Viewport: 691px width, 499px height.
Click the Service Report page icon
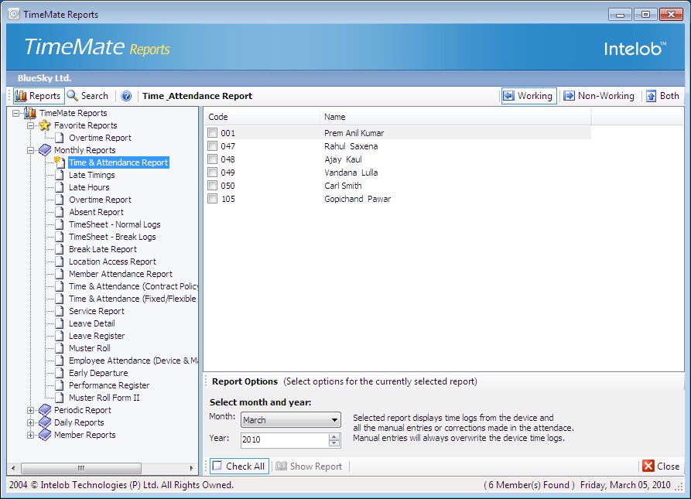click(59, 311)
